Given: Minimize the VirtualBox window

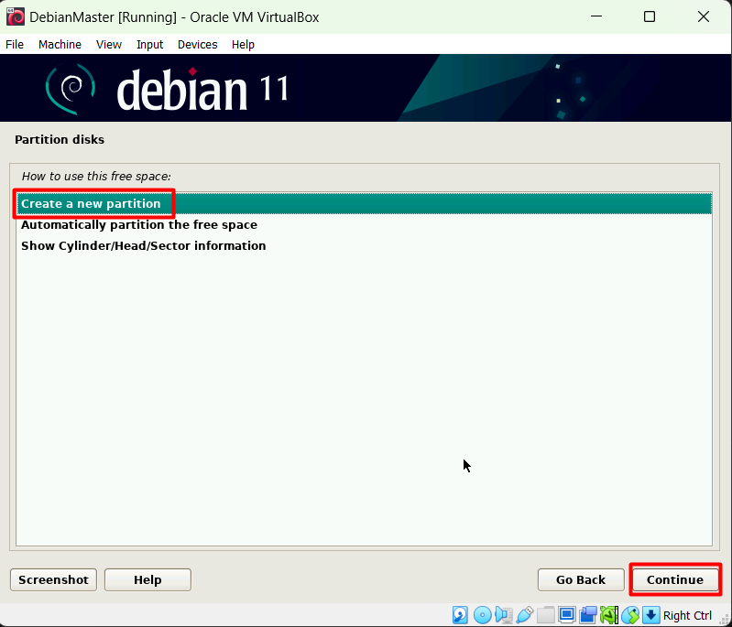Looking at the screenshot, I should point(596,16).
